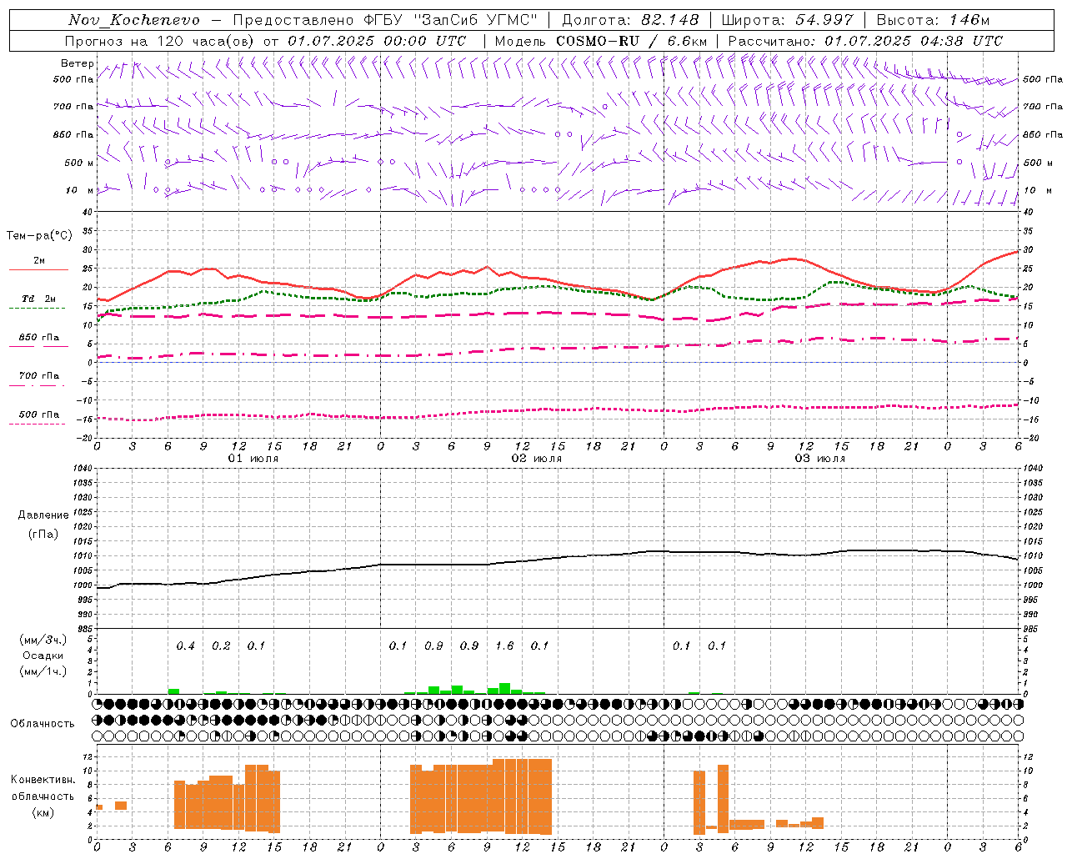
Task: Click the "Давление" pressure panel label
Action: pos(43,515)
